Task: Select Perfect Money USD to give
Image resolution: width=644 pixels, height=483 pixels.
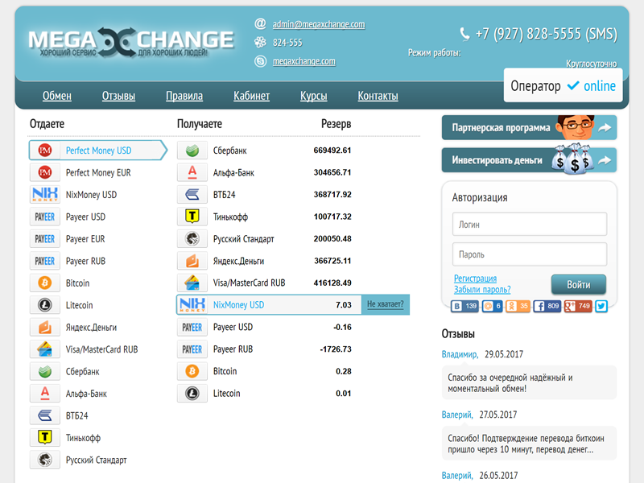Action: point(97,151)
